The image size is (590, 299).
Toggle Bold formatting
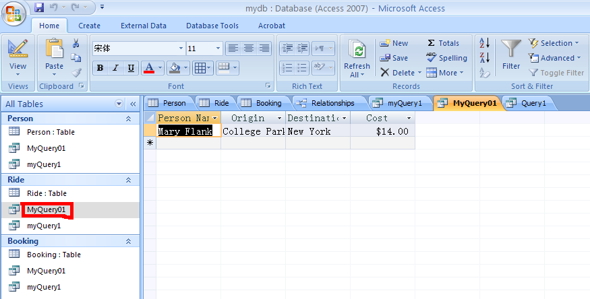click(x=100, y=68)
